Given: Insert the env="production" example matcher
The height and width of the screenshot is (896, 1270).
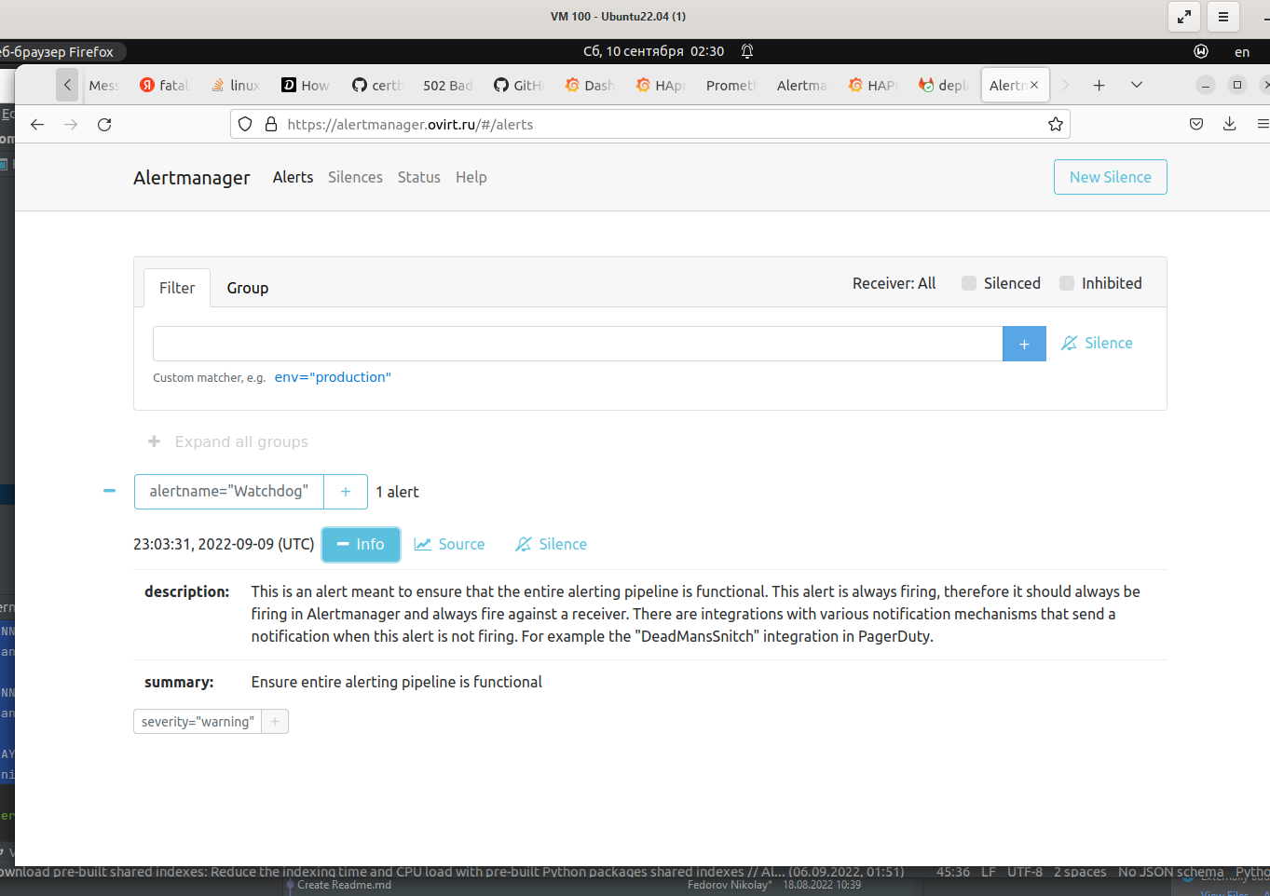Looking at the screenshot, I should point(333,377).
